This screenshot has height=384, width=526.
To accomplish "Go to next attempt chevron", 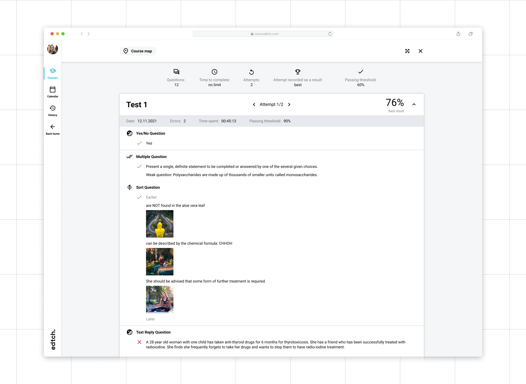I will (289, 105).
